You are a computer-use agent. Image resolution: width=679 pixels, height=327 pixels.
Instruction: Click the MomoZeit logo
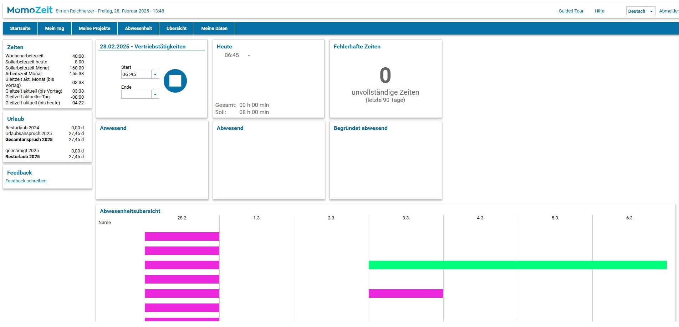pos(30,10)
